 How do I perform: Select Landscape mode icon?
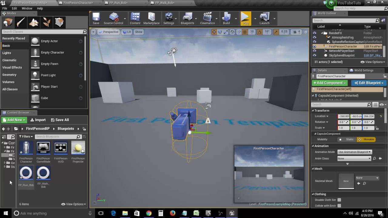[33, 22]
